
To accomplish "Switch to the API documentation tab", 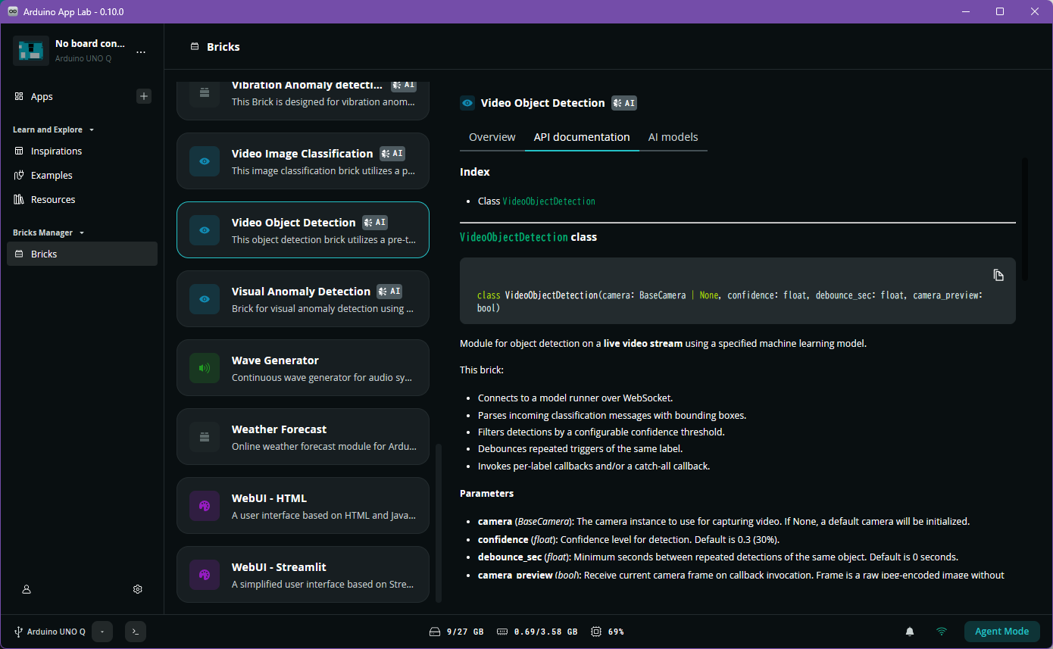I will coord(582,137).
